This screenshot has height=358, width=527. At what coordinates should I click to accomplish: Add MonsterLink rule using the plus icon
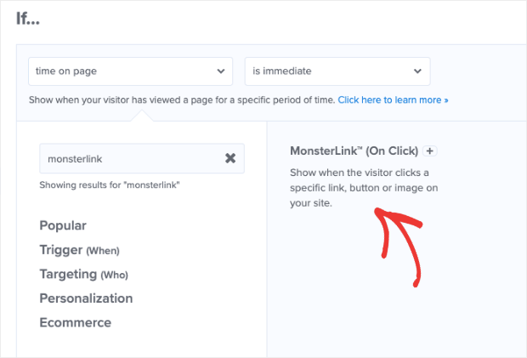[429, 151]
